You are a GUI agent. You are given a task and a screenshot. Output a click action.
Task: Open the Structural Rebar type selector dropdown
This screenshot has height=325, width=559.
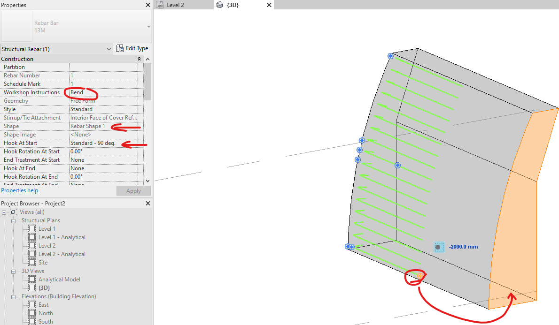coord(109,48)
